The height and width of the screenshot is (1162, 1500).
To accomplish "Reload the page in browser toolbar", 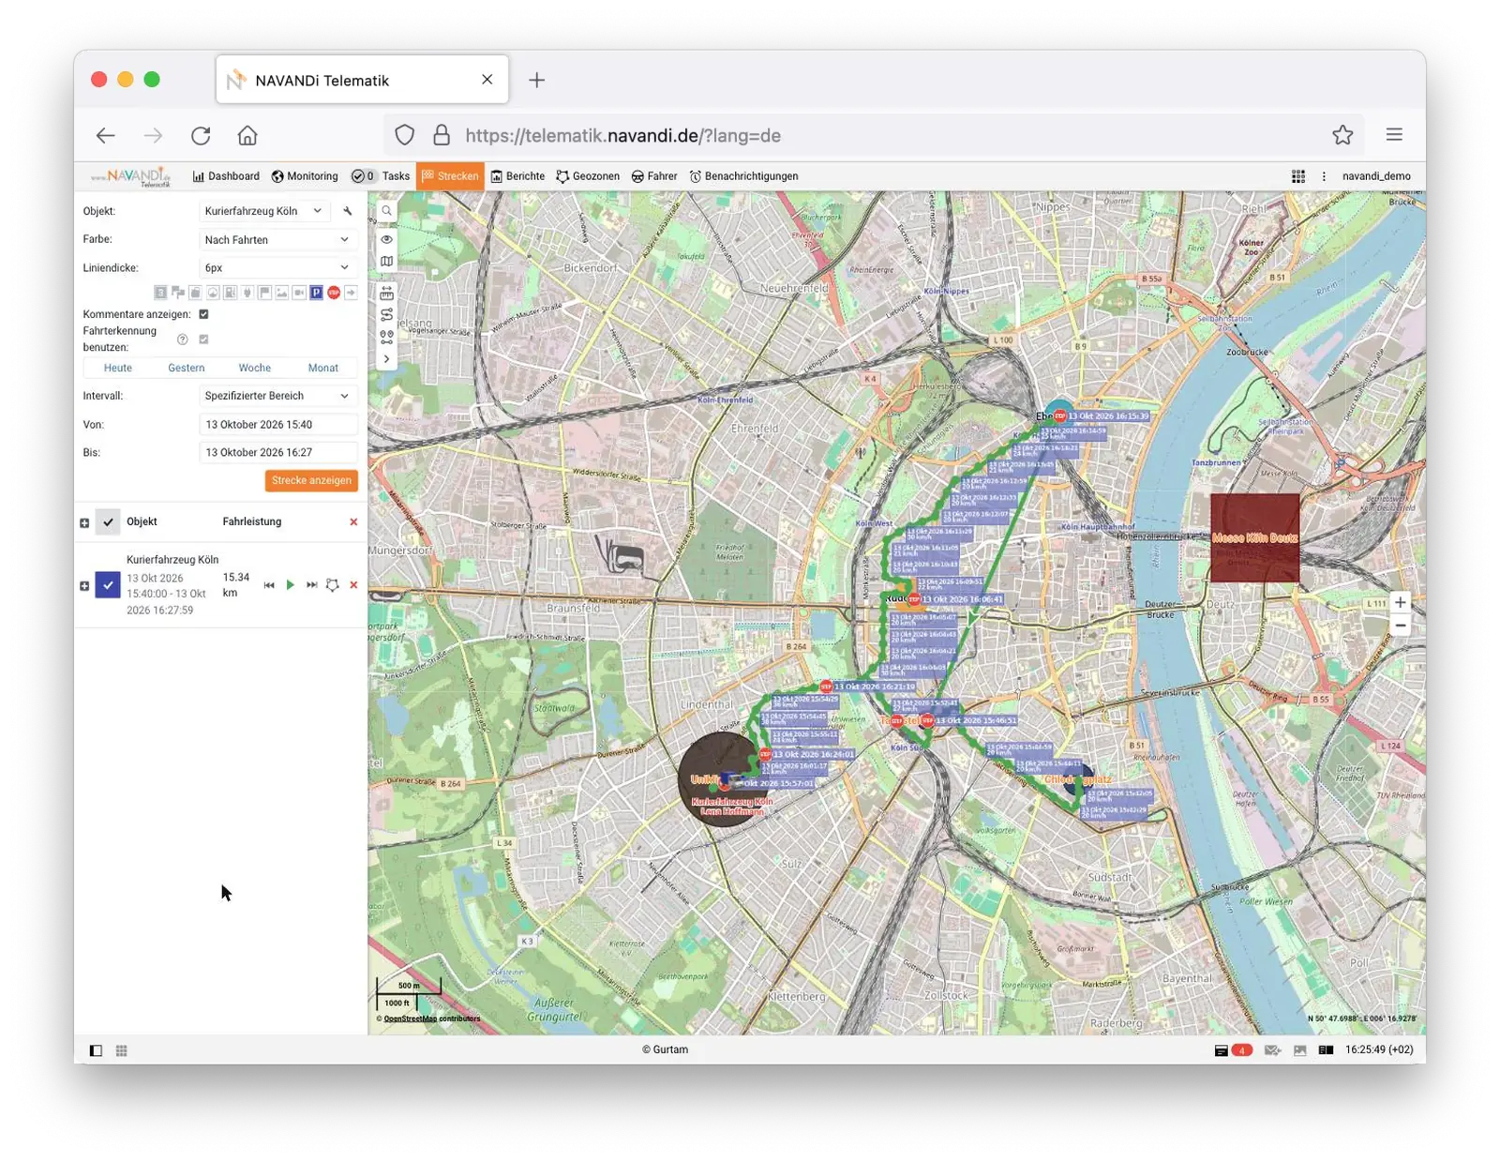I will 201,136.
